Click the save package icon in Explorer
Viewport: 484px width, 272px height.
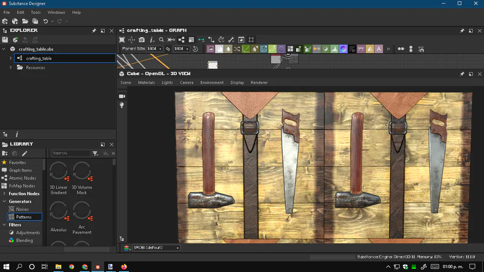pos(5,40)
